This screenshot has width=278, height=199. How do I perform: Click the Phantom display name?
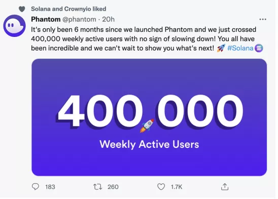coord(46,19)
